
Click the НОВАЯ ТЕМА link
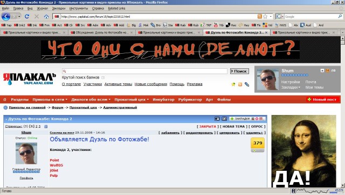(x=233, y=127)
